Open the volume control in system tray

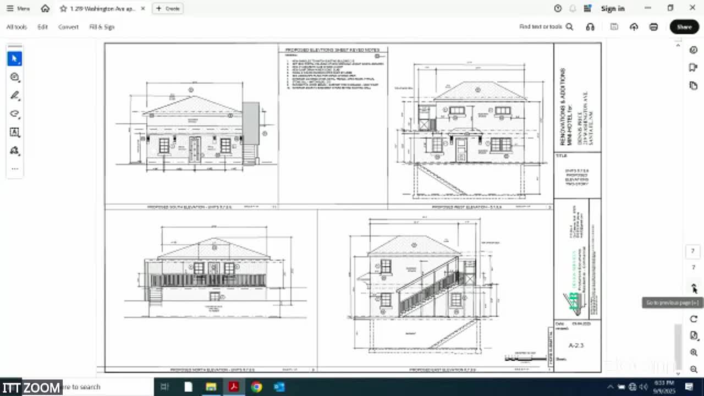643,387
